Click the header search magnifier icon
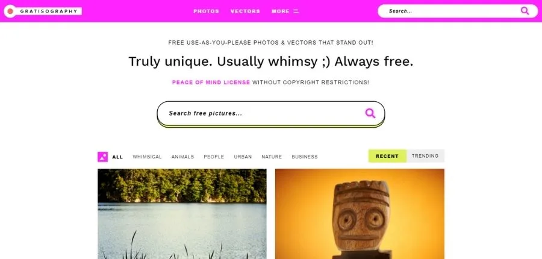 [525, 11]
